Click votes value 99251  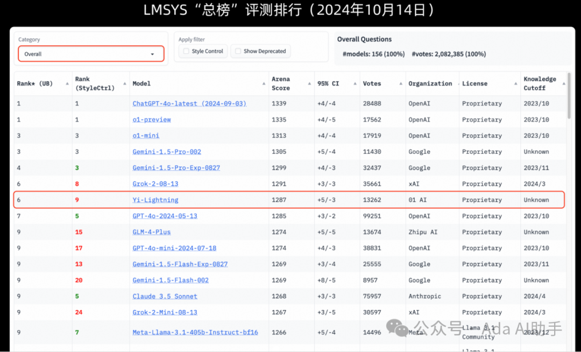point(372,216)
